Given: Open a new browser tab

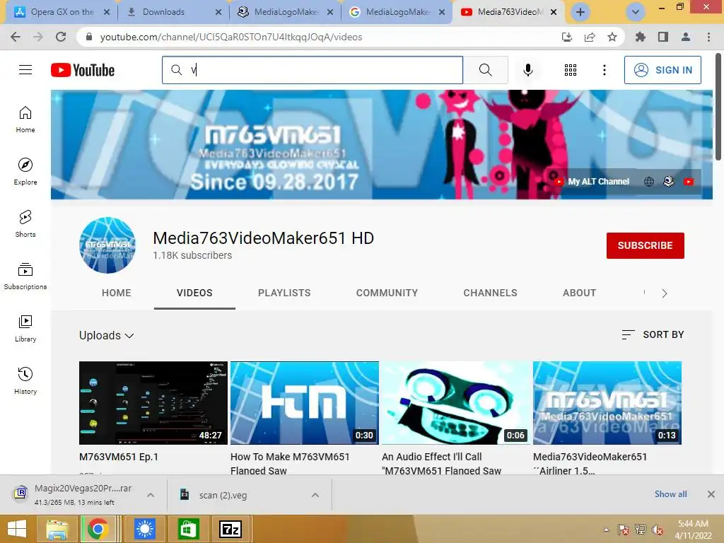Looking at the screenshot, I should pyautogui.click(x=580, y=12).
